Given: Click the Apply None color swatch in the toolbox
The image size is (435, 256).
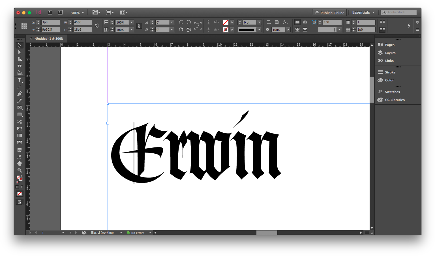Looking at the screenshot, I should [19, 194].
